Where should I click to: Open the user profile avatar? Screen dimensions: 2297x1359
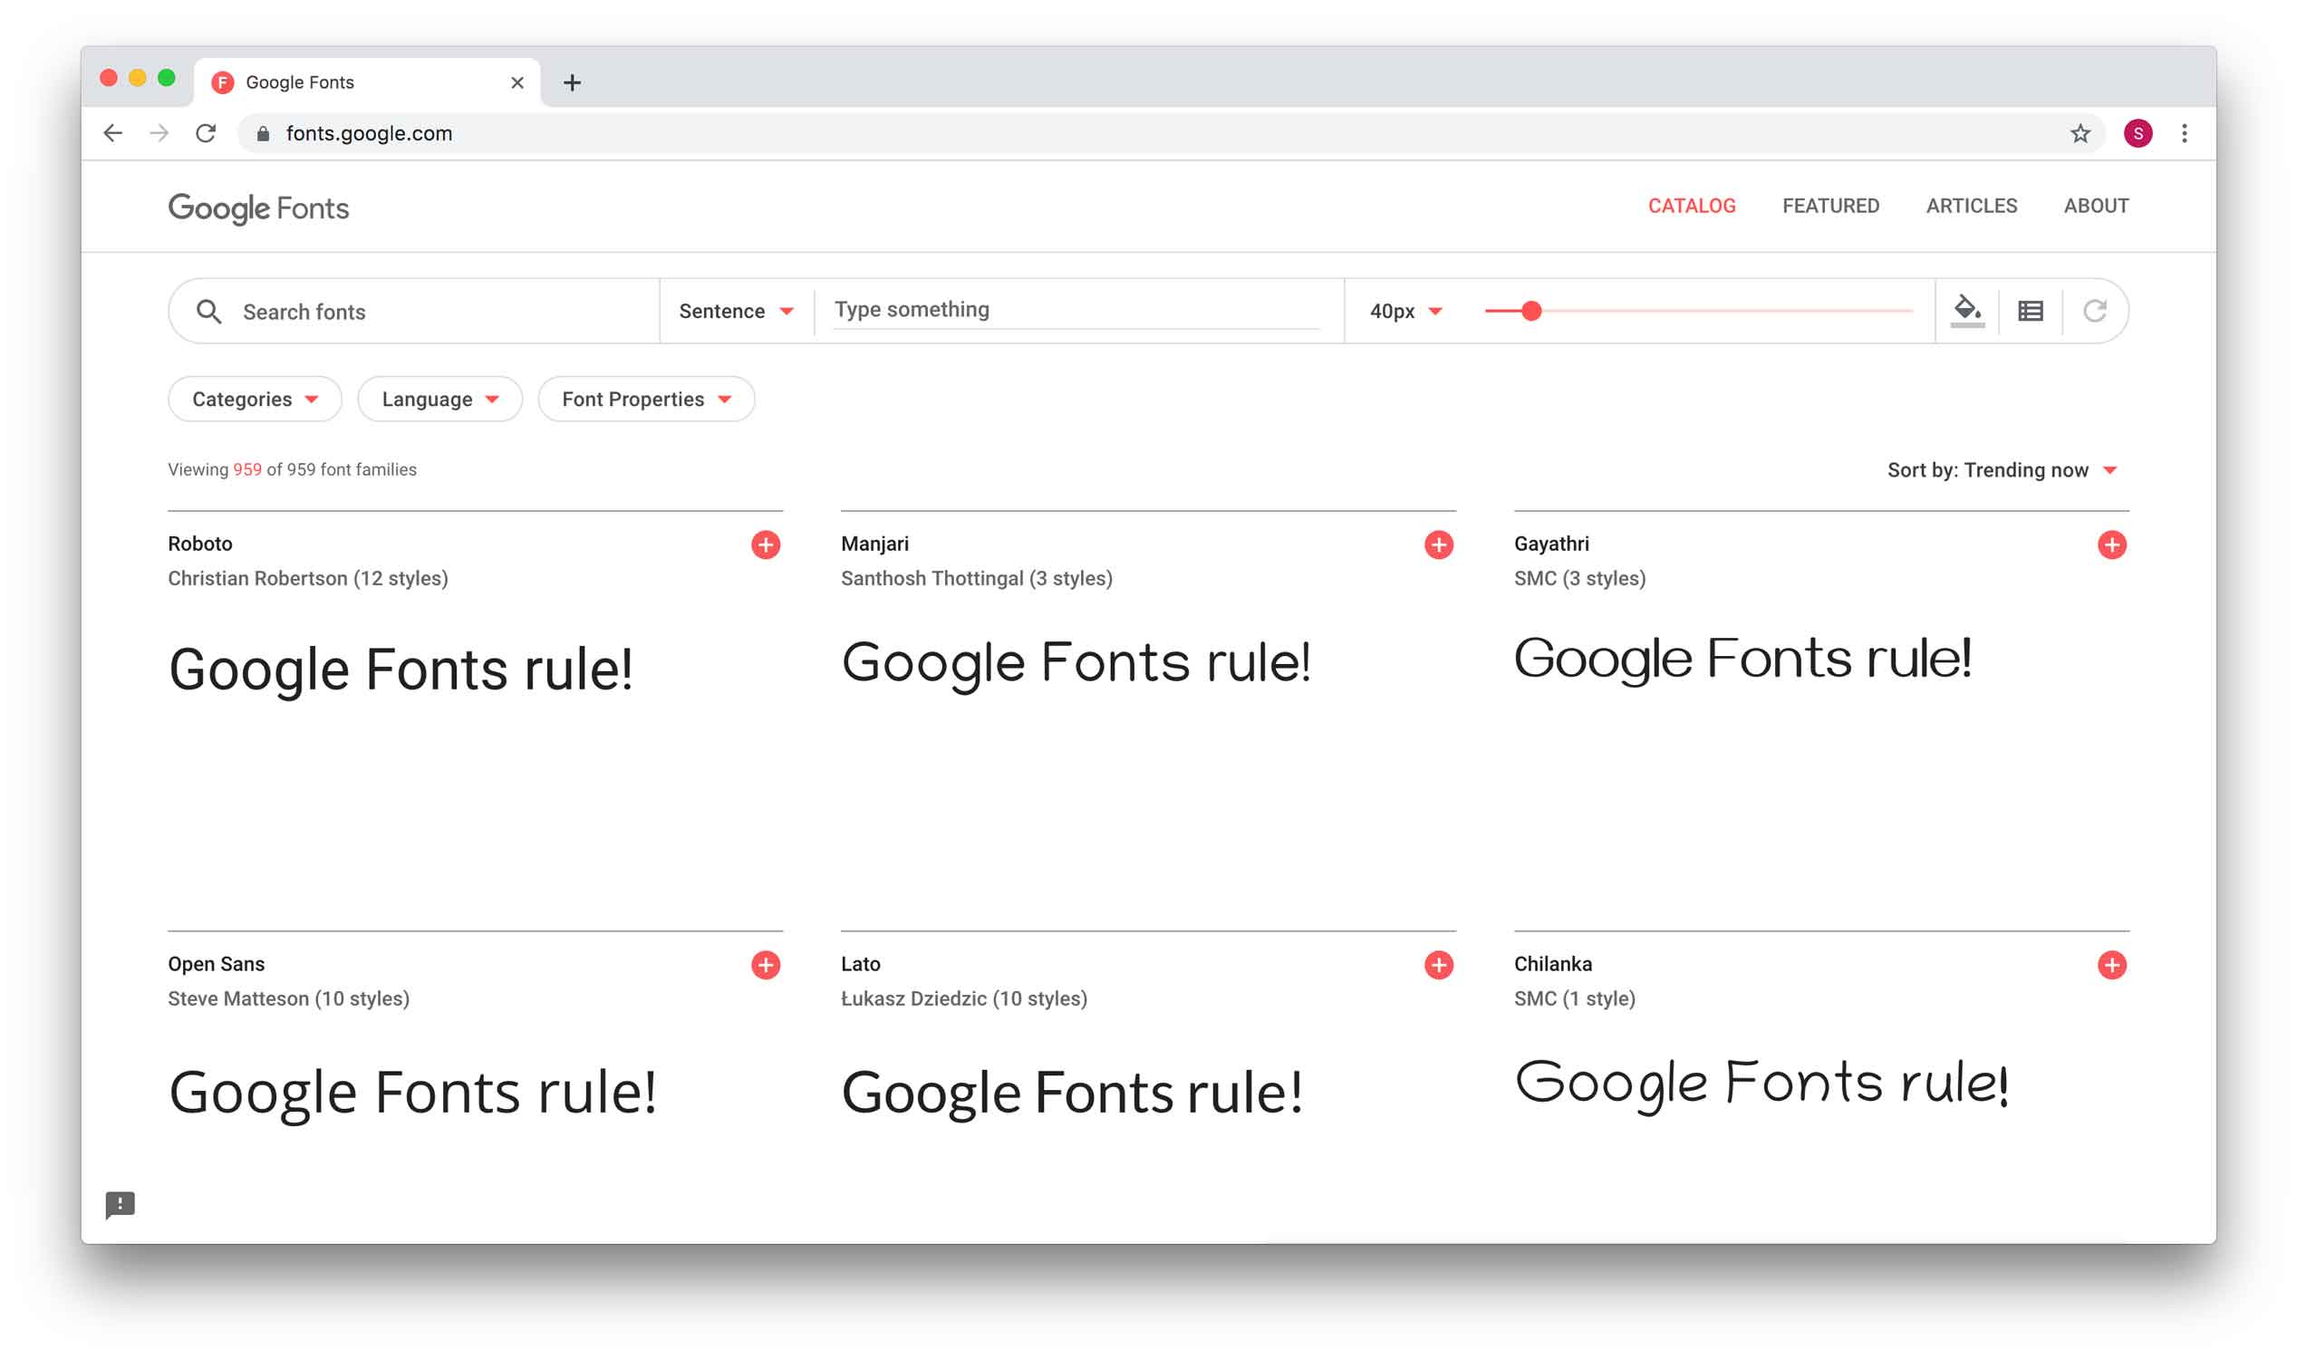(x=2138, y=134)
